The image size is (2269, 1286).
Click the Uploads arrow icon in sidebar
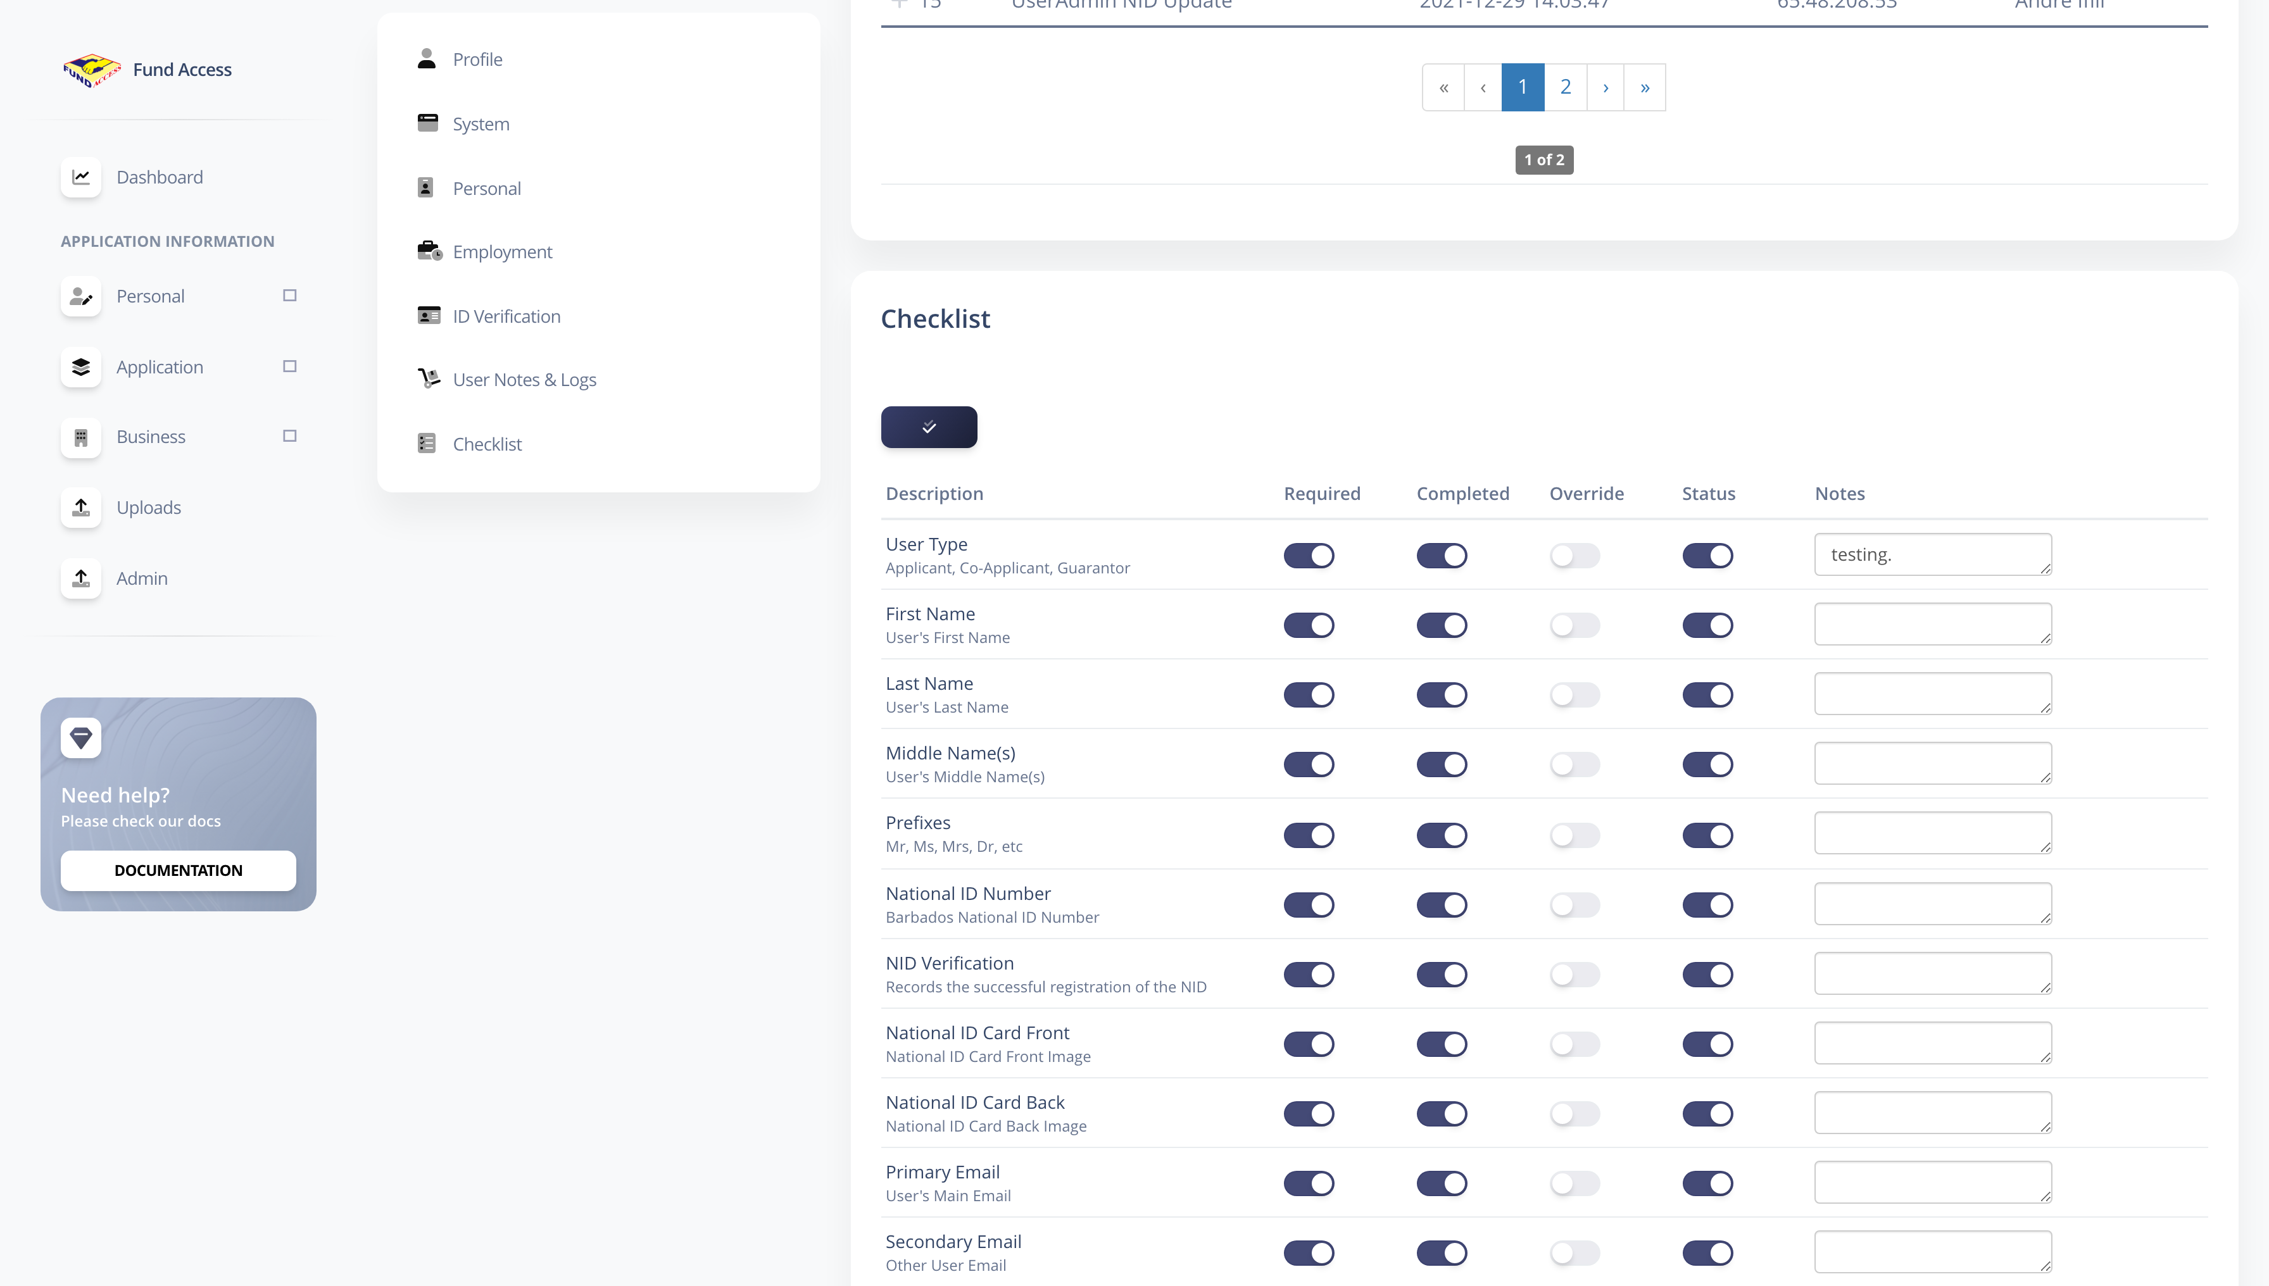[80, 507]
